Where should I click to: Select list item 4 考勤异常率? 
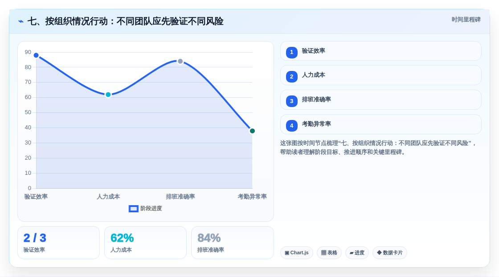pyautogui.click(x=380, y=124)
